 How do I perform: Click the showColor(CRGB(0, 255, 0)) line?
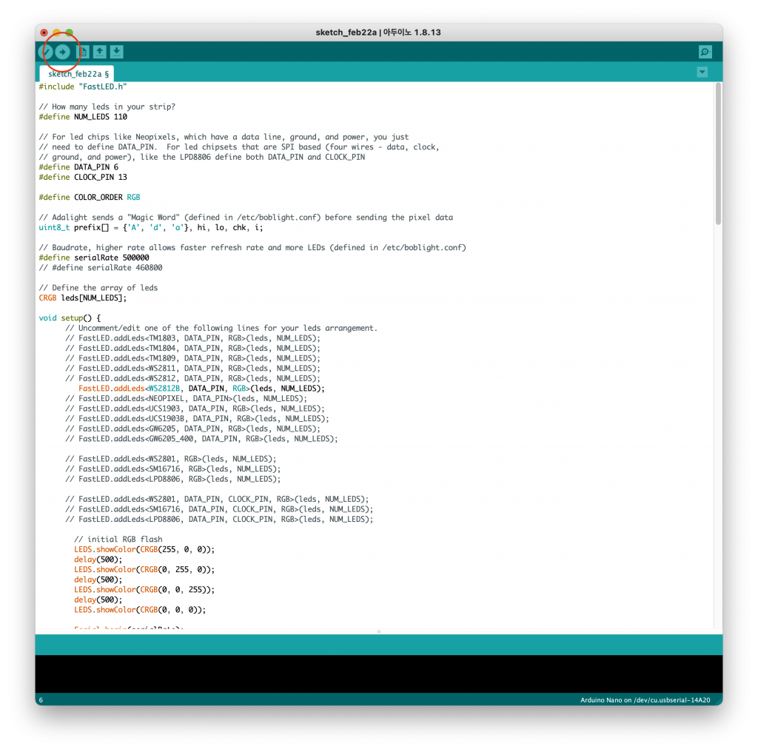coord(144,570)
